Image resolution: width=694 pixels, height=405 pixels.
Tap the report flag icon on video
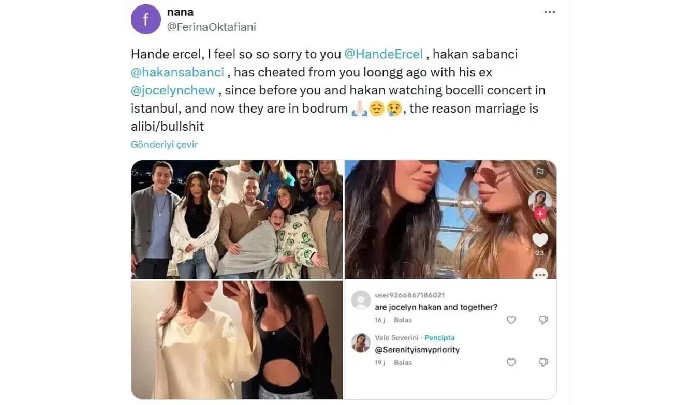point(540,172)
